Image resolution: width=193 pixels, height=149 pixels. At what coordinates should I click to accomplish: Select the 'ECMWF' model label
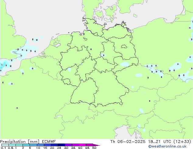coord(49,142)
